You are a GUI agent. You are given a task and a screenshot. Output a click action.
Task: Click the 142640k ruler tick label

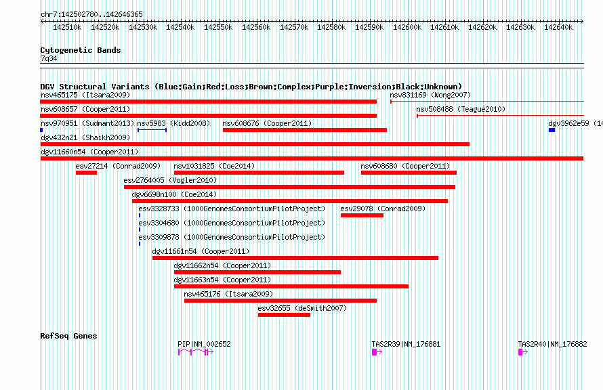[558, 27]
